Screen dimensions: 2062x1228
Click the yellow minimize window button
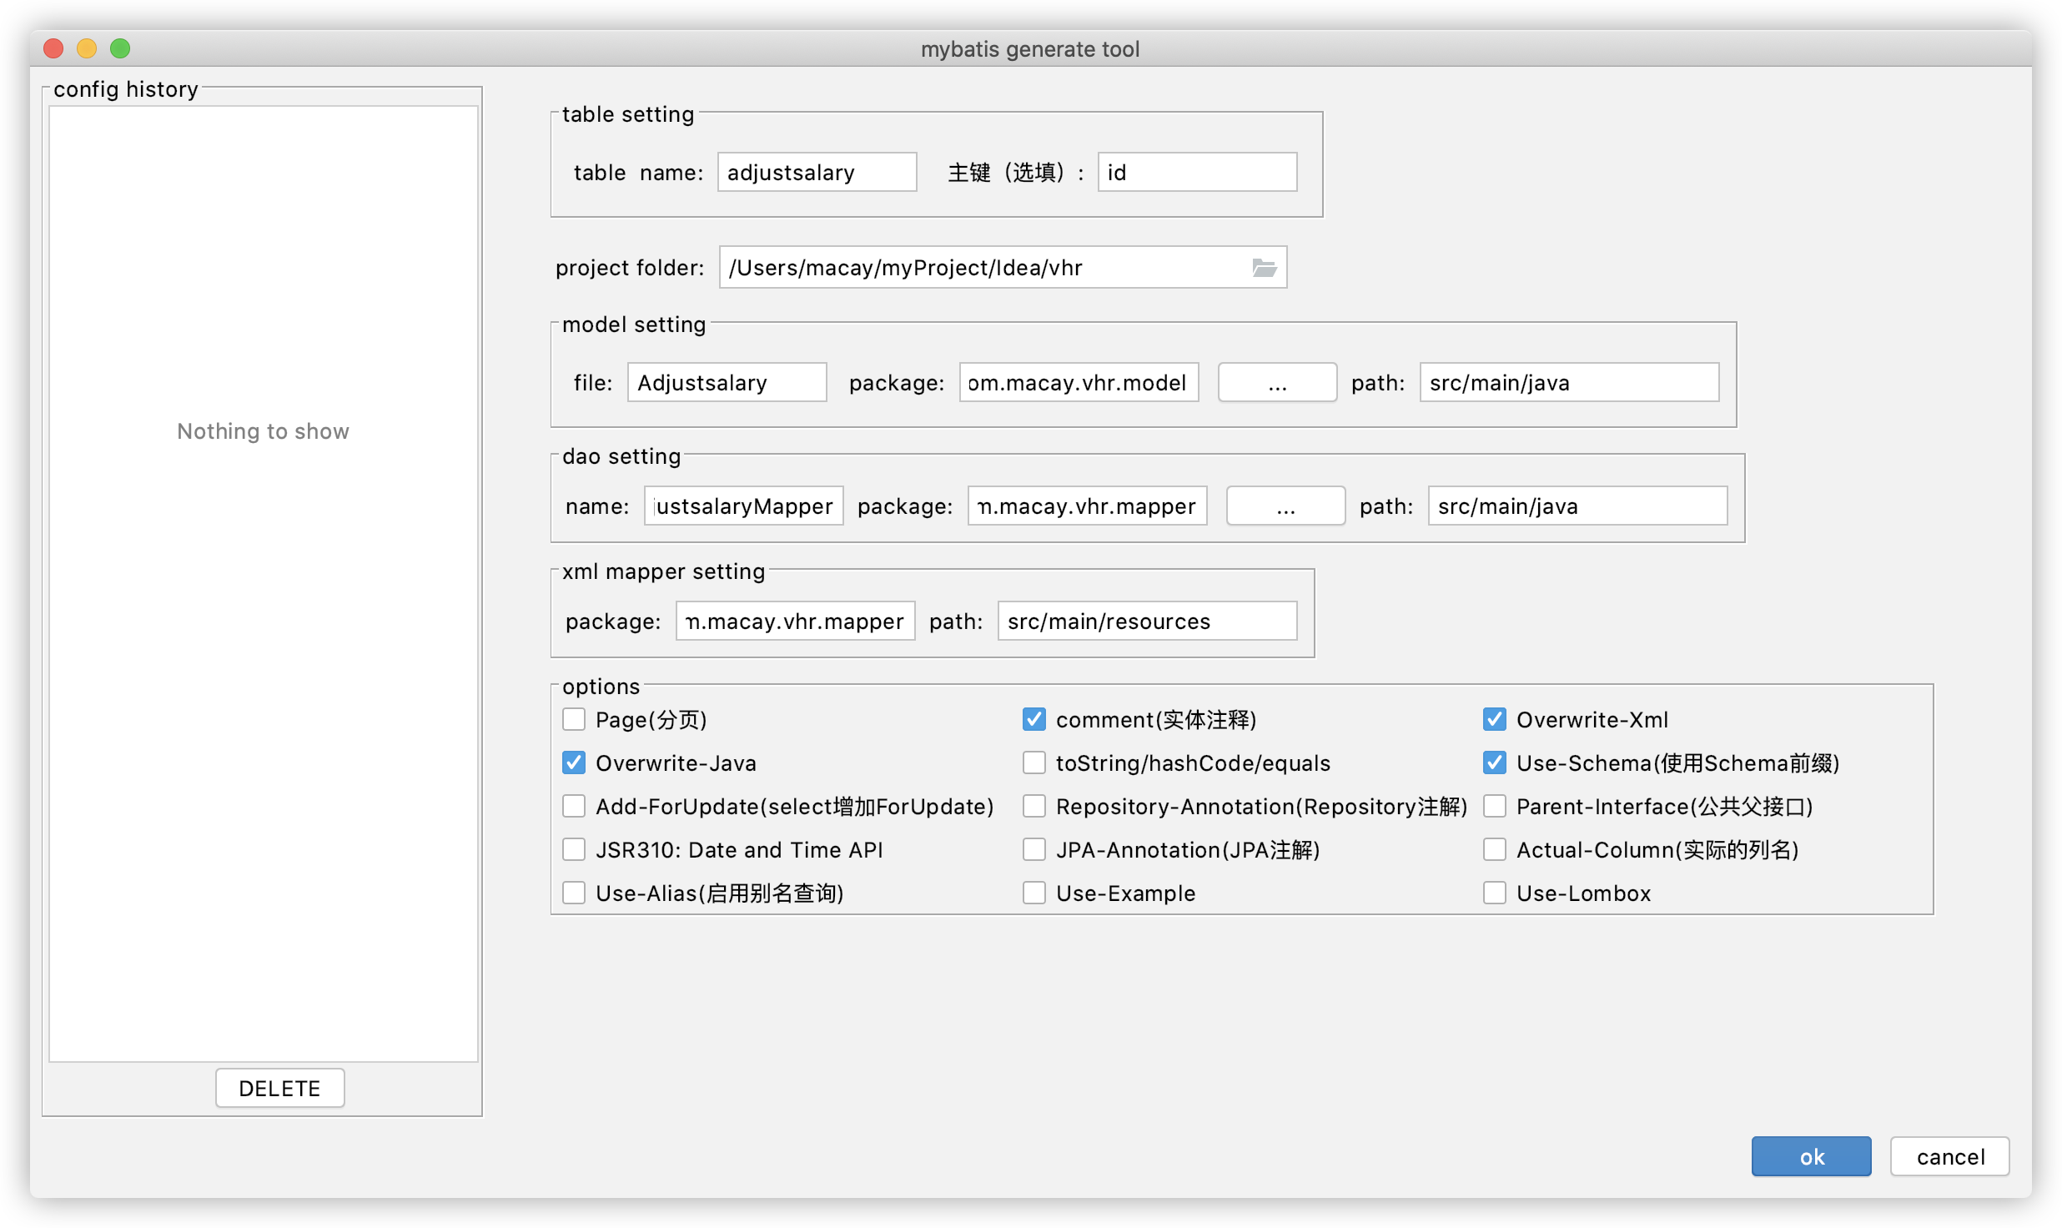click(x=87, y=48)
